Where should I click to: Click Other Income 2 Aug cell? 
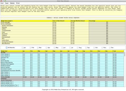coord(79,74)
